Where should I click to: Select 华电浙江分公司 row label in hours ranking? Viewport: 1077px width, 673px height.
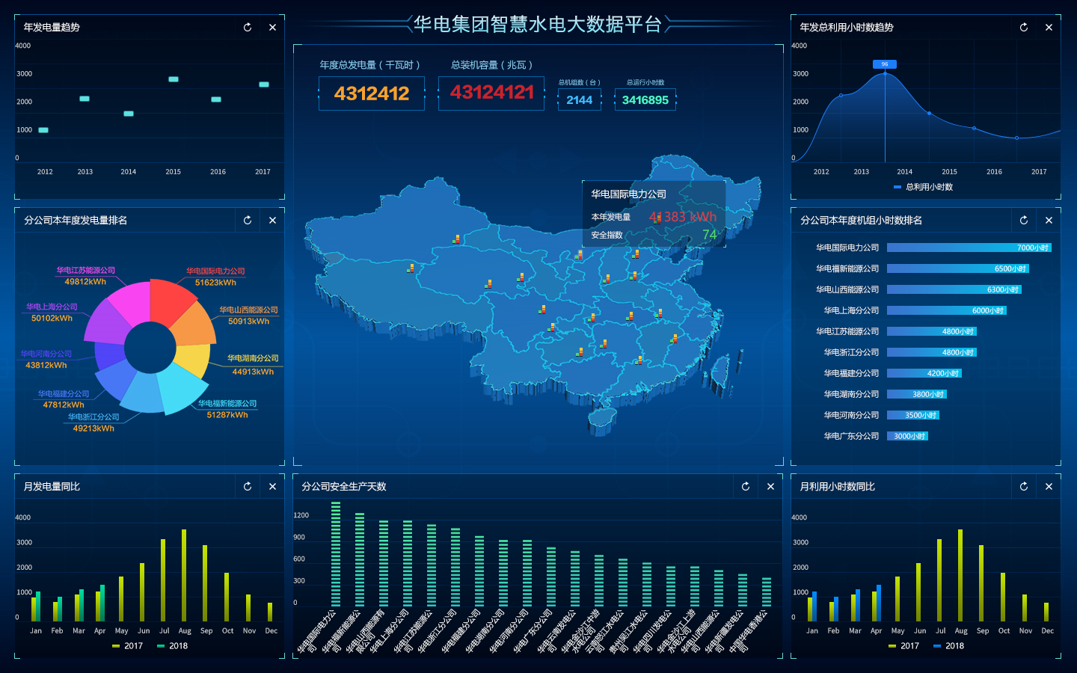(x=851, y=352)
